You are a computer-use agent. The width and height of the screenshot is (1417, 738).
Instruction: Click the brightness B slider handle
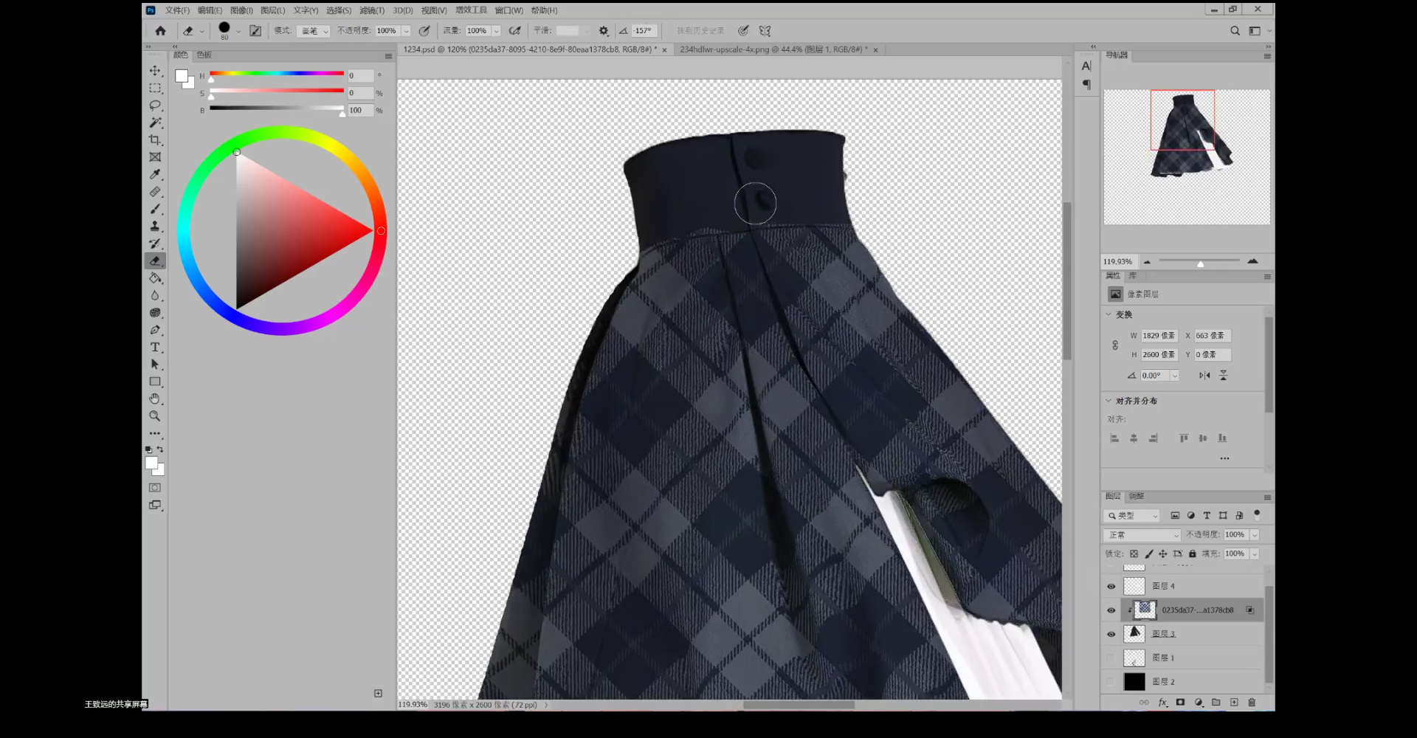pos(342,113)
